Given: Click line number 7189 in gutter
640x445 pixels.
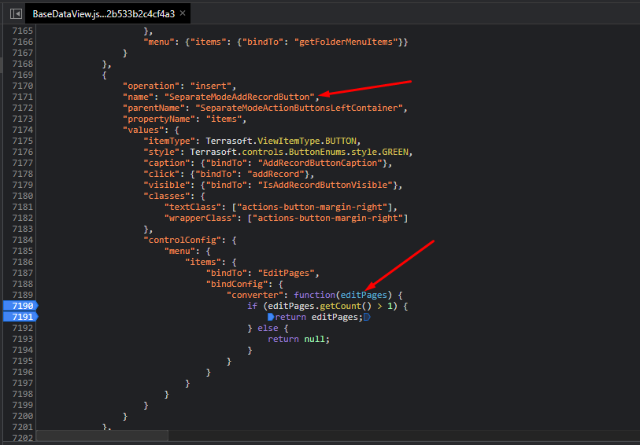Looking at the screenshot, I should 23,295.
